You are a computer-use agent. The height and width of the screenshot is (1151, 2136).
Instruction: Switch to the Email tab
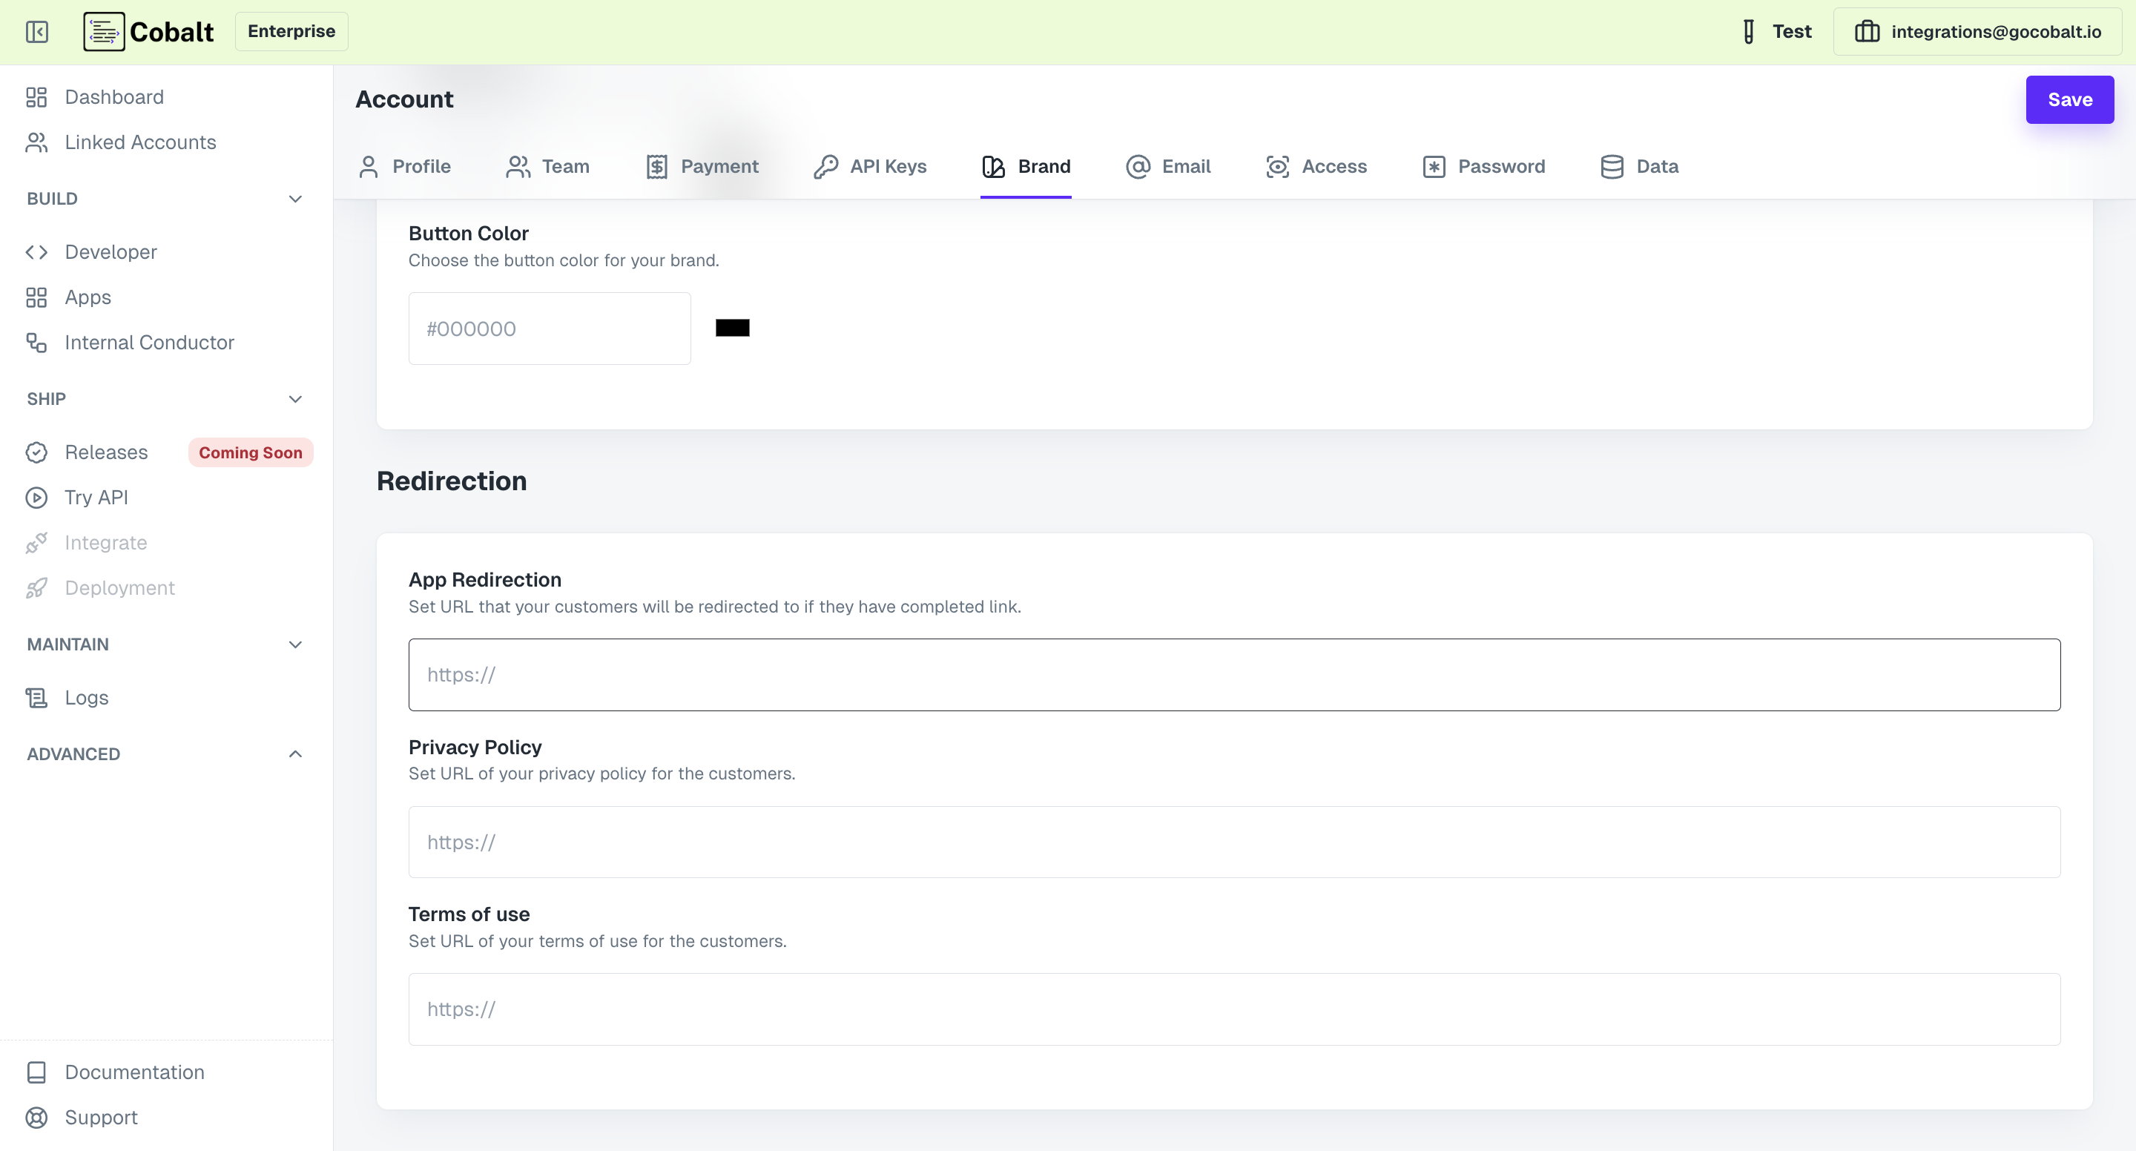[x=1168, y=167]
